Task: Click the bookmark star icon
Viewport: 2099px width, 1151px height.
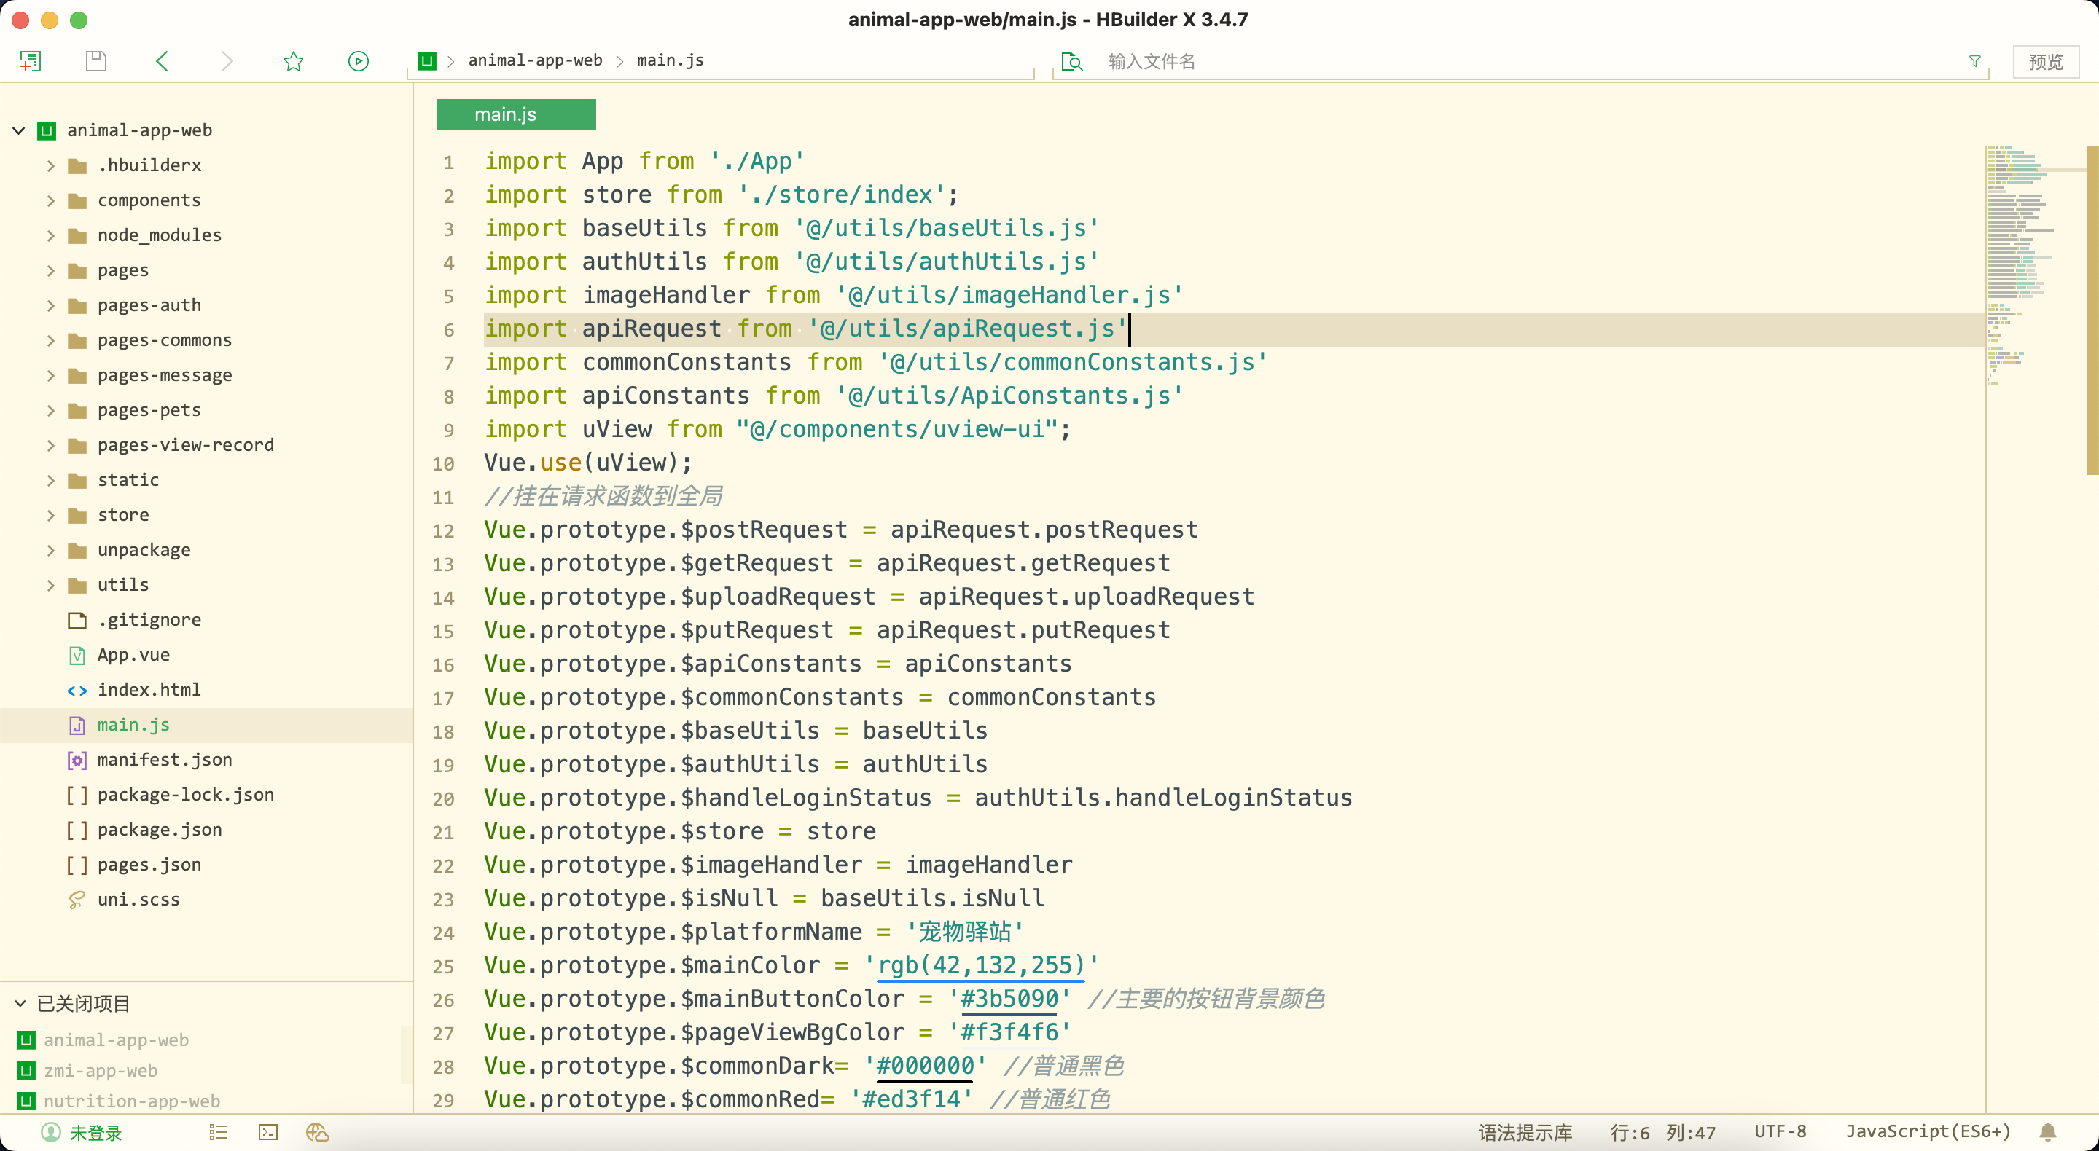Action: 293,61
